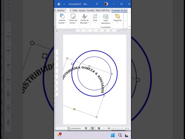Click the bottom-right corner sizing handle
Image resolution: width=185 pixels, height=139 pixels.
click(x=97, y=117)
